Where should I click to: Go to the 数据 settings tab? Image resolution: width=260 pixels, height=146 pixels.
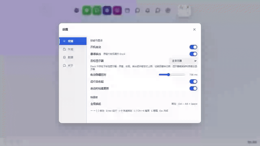(73, 57)
